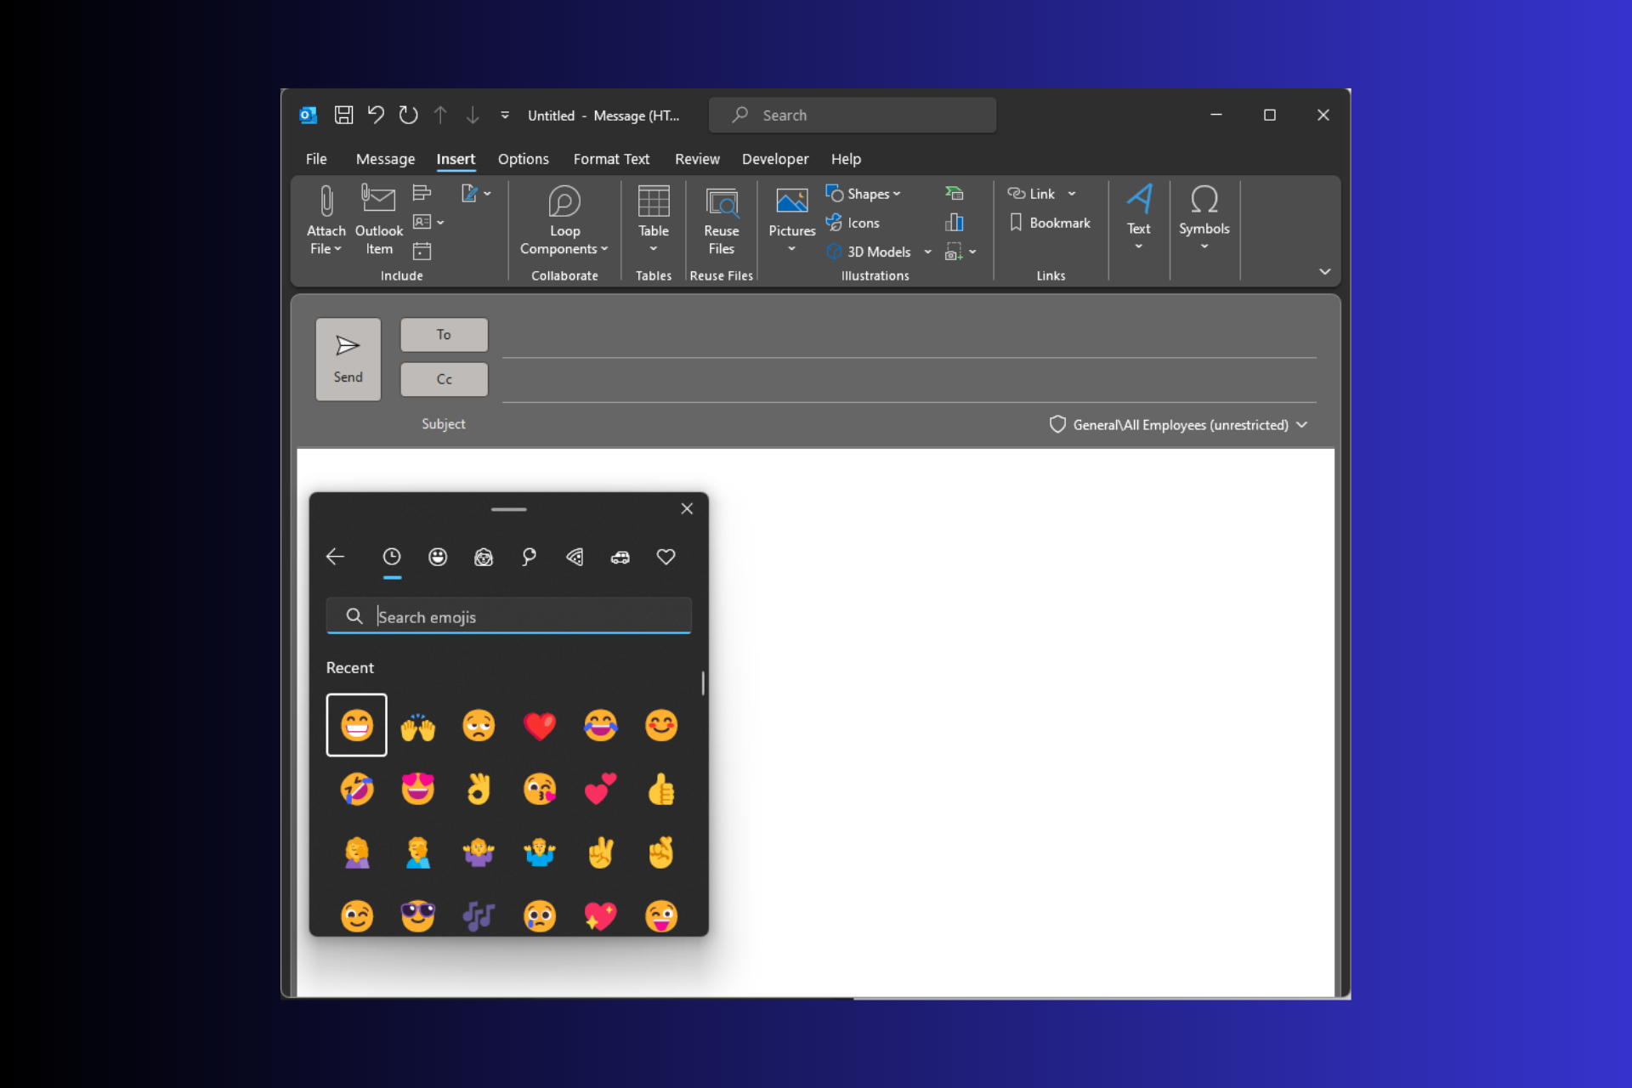Click the Cc button
The image size is (1632, 1088).
pyautogui.click(x=444, y=379)
